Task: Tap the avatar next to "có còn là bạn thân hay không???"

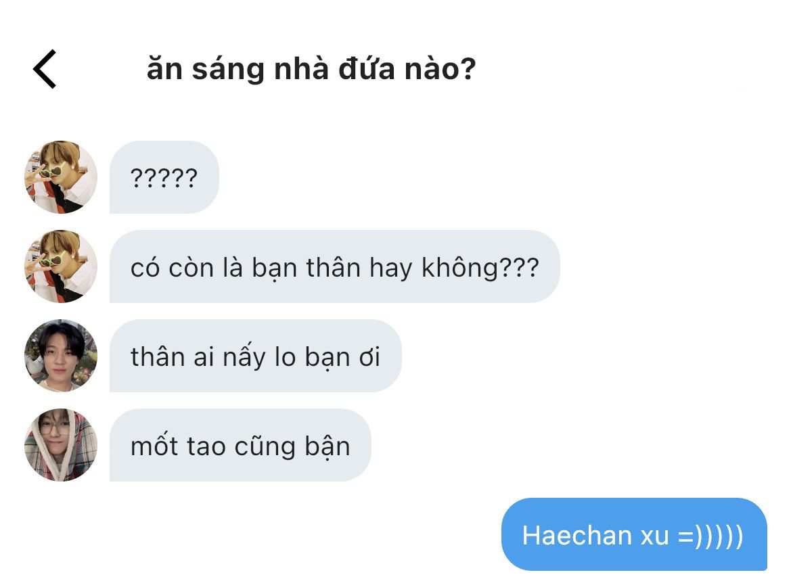Action: click(61, 266)
